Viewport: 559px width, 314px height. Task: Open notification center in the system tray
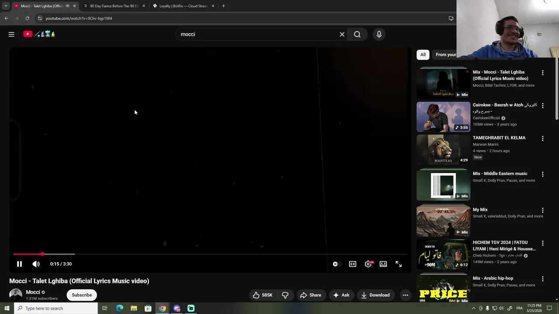pos(549,308)
